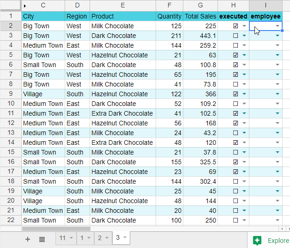Viewport: 290px width, 248px height.
Task: Toggle the executed checkbox in row 9
Action: click(x=236, y=94)
